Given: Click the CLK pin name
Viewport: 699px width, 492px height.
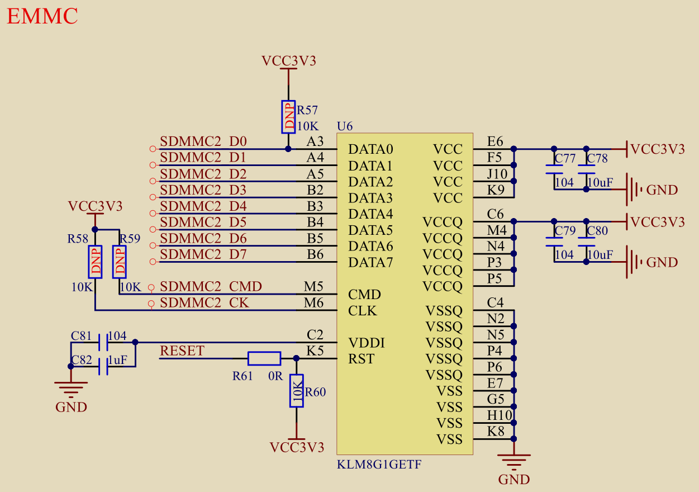Looking at the screenshot, I should (x=363, y=311).
